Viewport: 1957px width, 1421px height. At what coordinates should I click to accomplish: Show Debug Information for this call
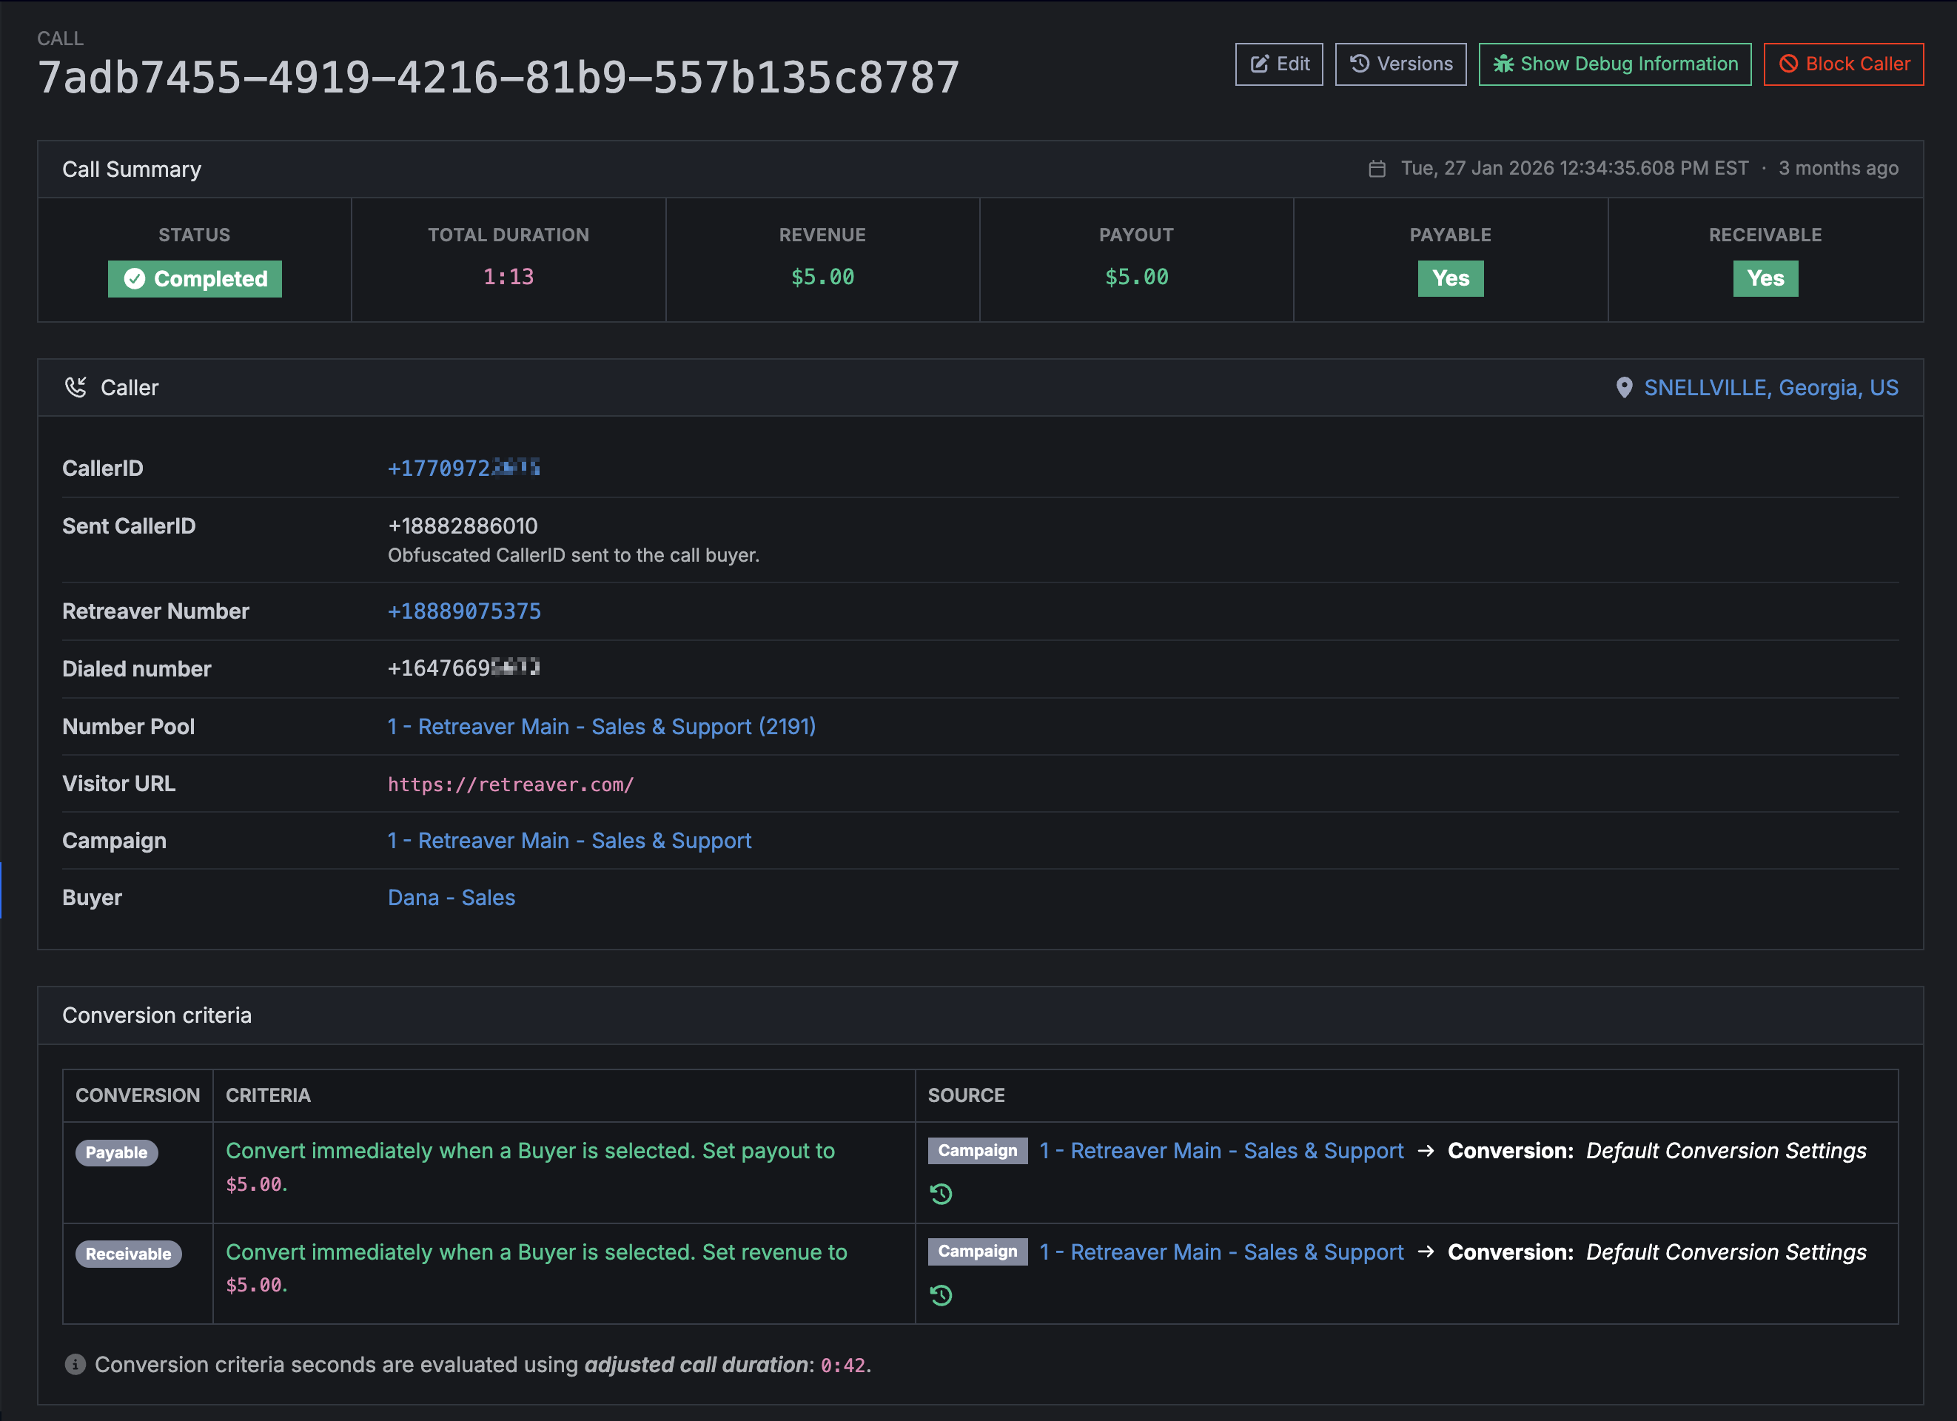coord(1614,64)
